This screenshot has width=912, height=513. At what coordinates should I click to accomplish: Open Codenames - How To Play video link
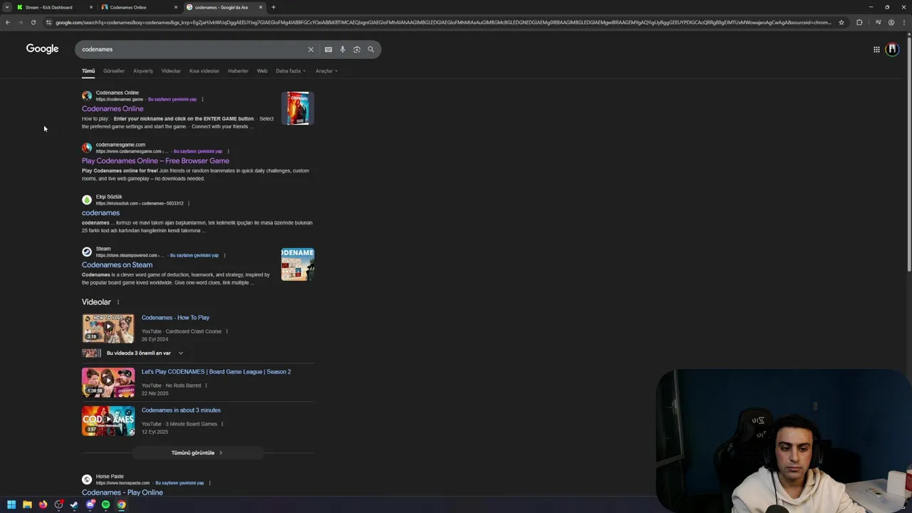tap(175, 318)
